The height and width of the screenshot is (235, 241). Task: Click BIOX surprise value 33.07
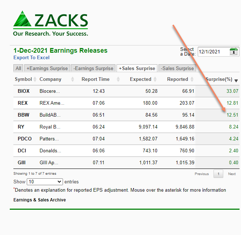pos(232,91)
